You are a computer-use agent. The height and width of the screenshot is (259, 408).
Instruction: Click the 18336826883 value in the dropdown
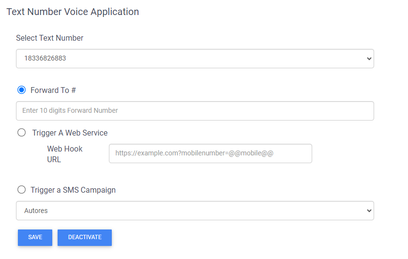coord(45,59)
